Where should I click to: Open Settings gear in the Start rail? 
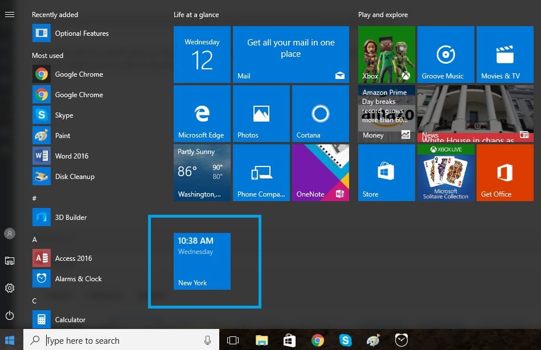[10, 288]
